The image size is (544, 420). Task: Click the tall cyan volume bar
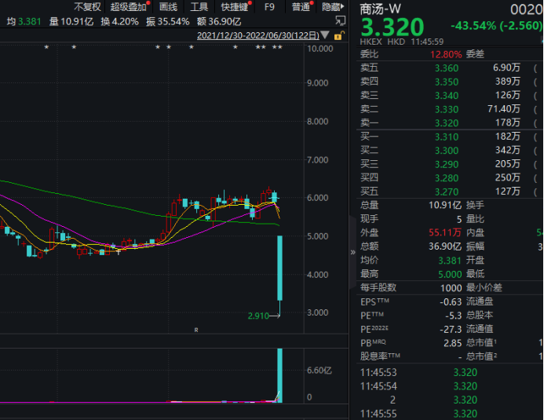point(279,375)
